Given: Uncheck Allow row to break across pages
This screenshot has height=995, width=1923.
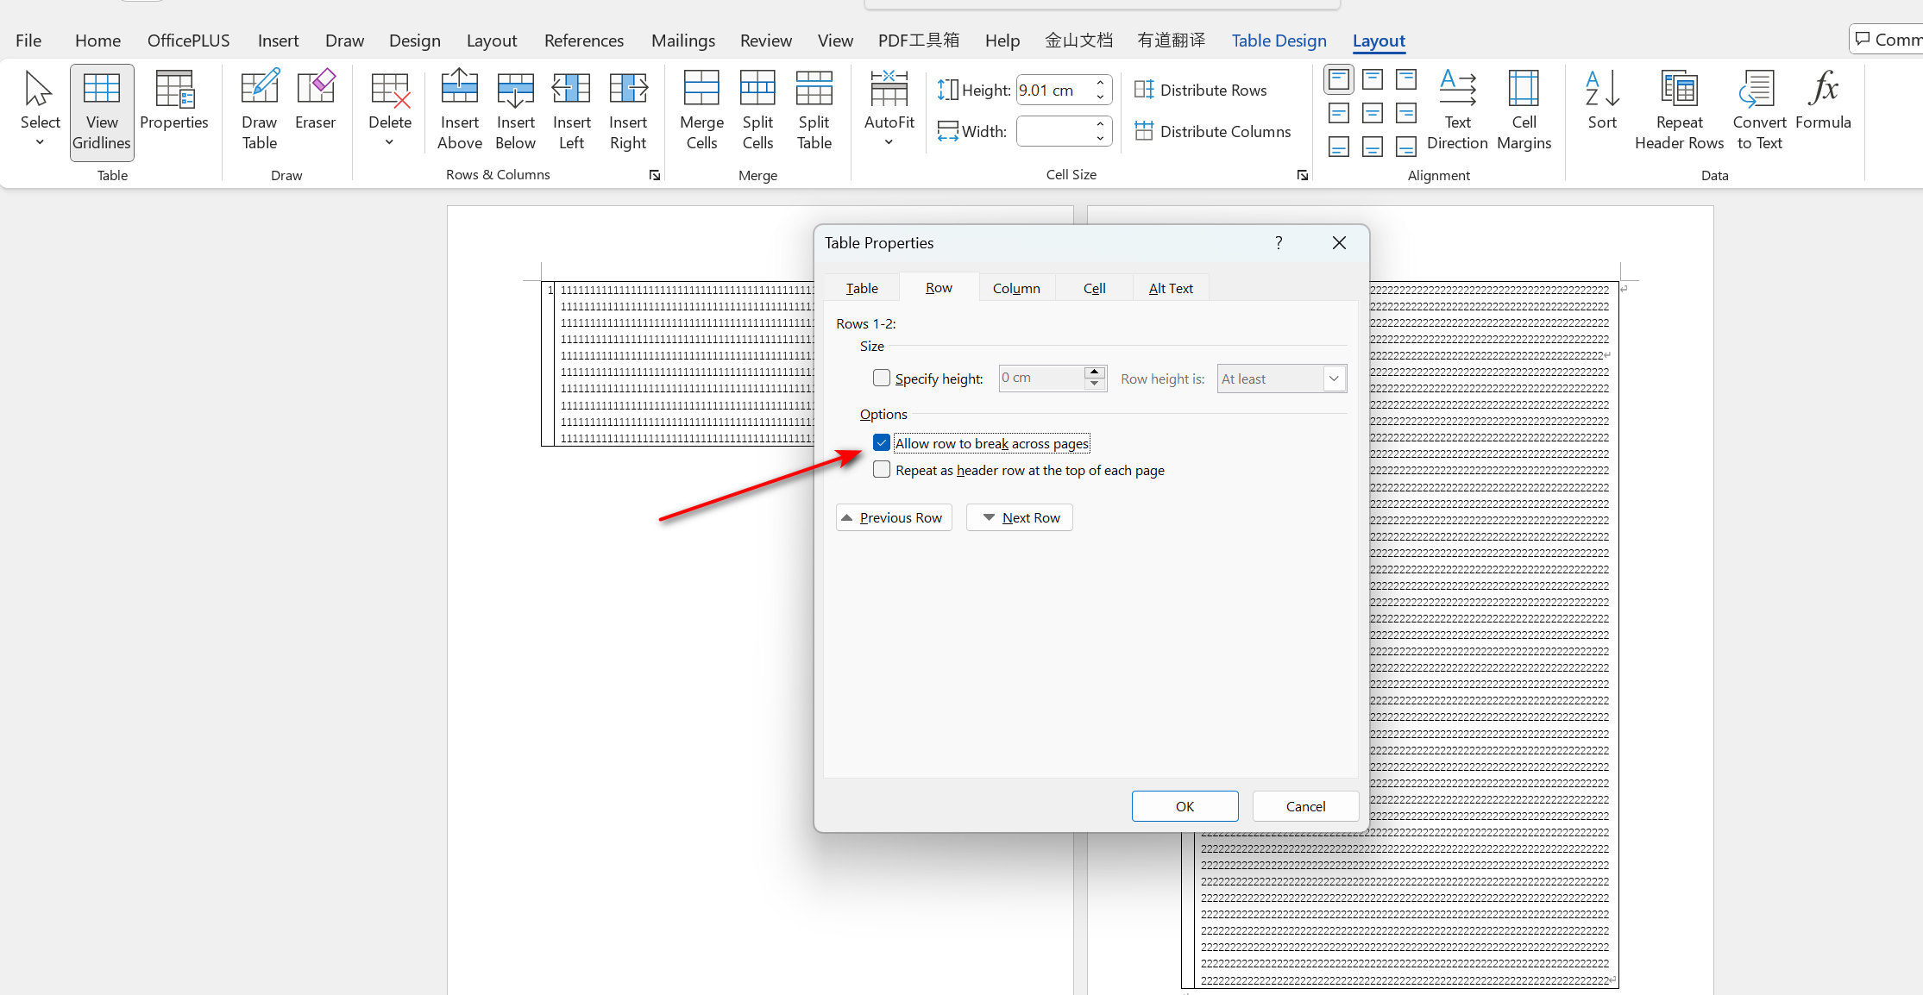Looking at the screenshot, I should point(882,443).
